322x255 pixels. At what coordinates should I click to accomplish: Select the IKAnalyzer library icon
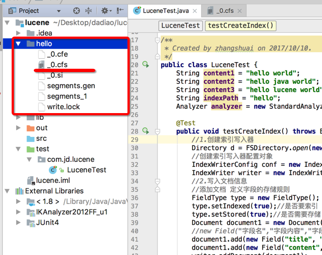coord(30,212)
